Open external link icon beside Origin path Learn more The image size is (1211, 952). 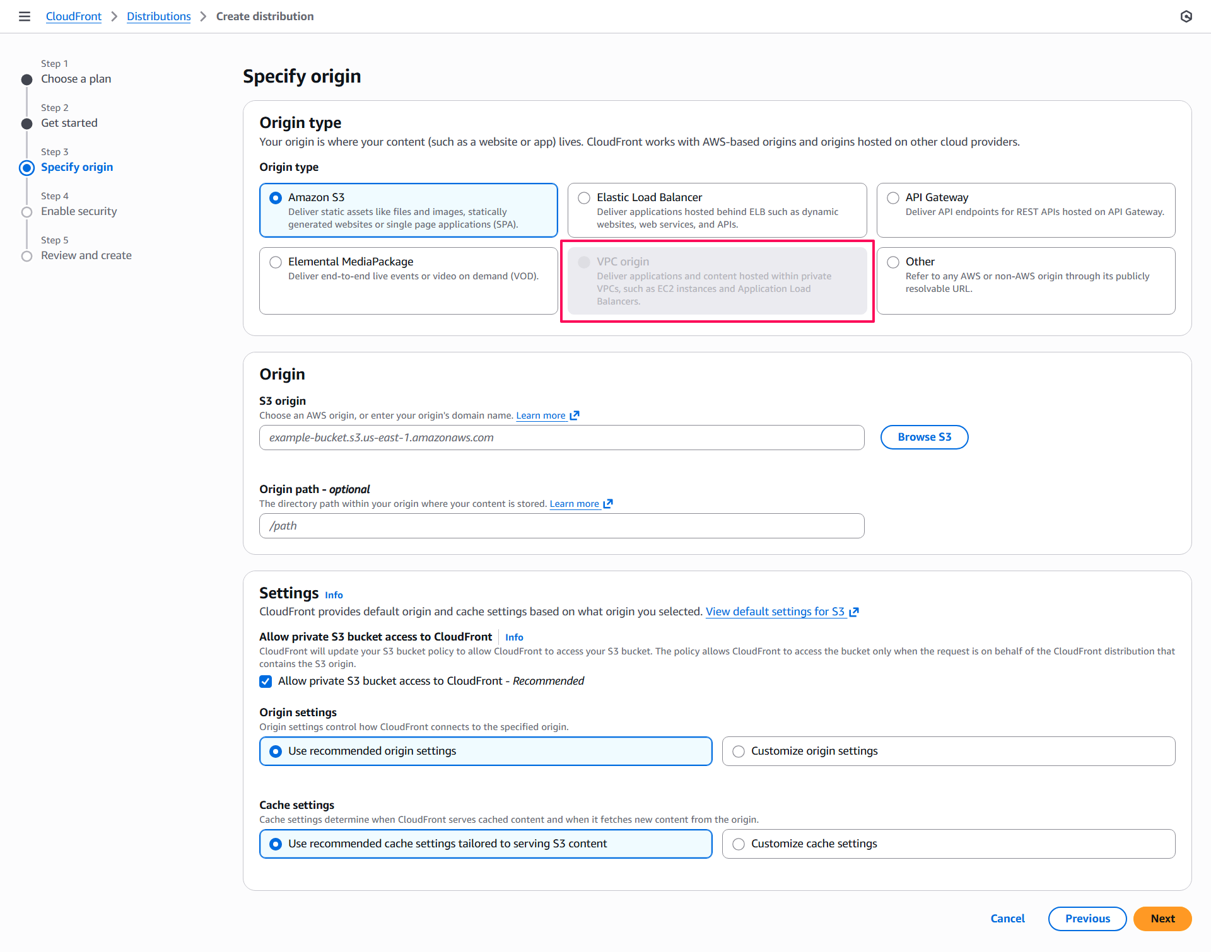[x=608, y=504]
